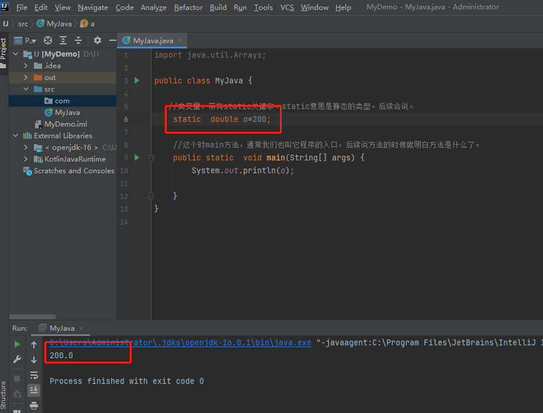Click the System.out.println(a) line
543x413 pixels.
pos(243,171)
